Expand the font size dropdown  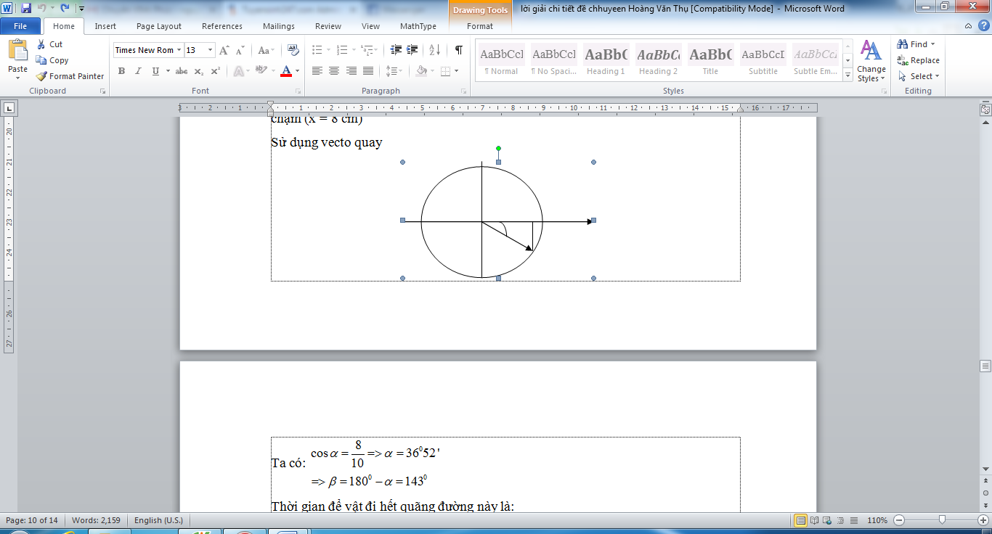click(x=211, y=50)
